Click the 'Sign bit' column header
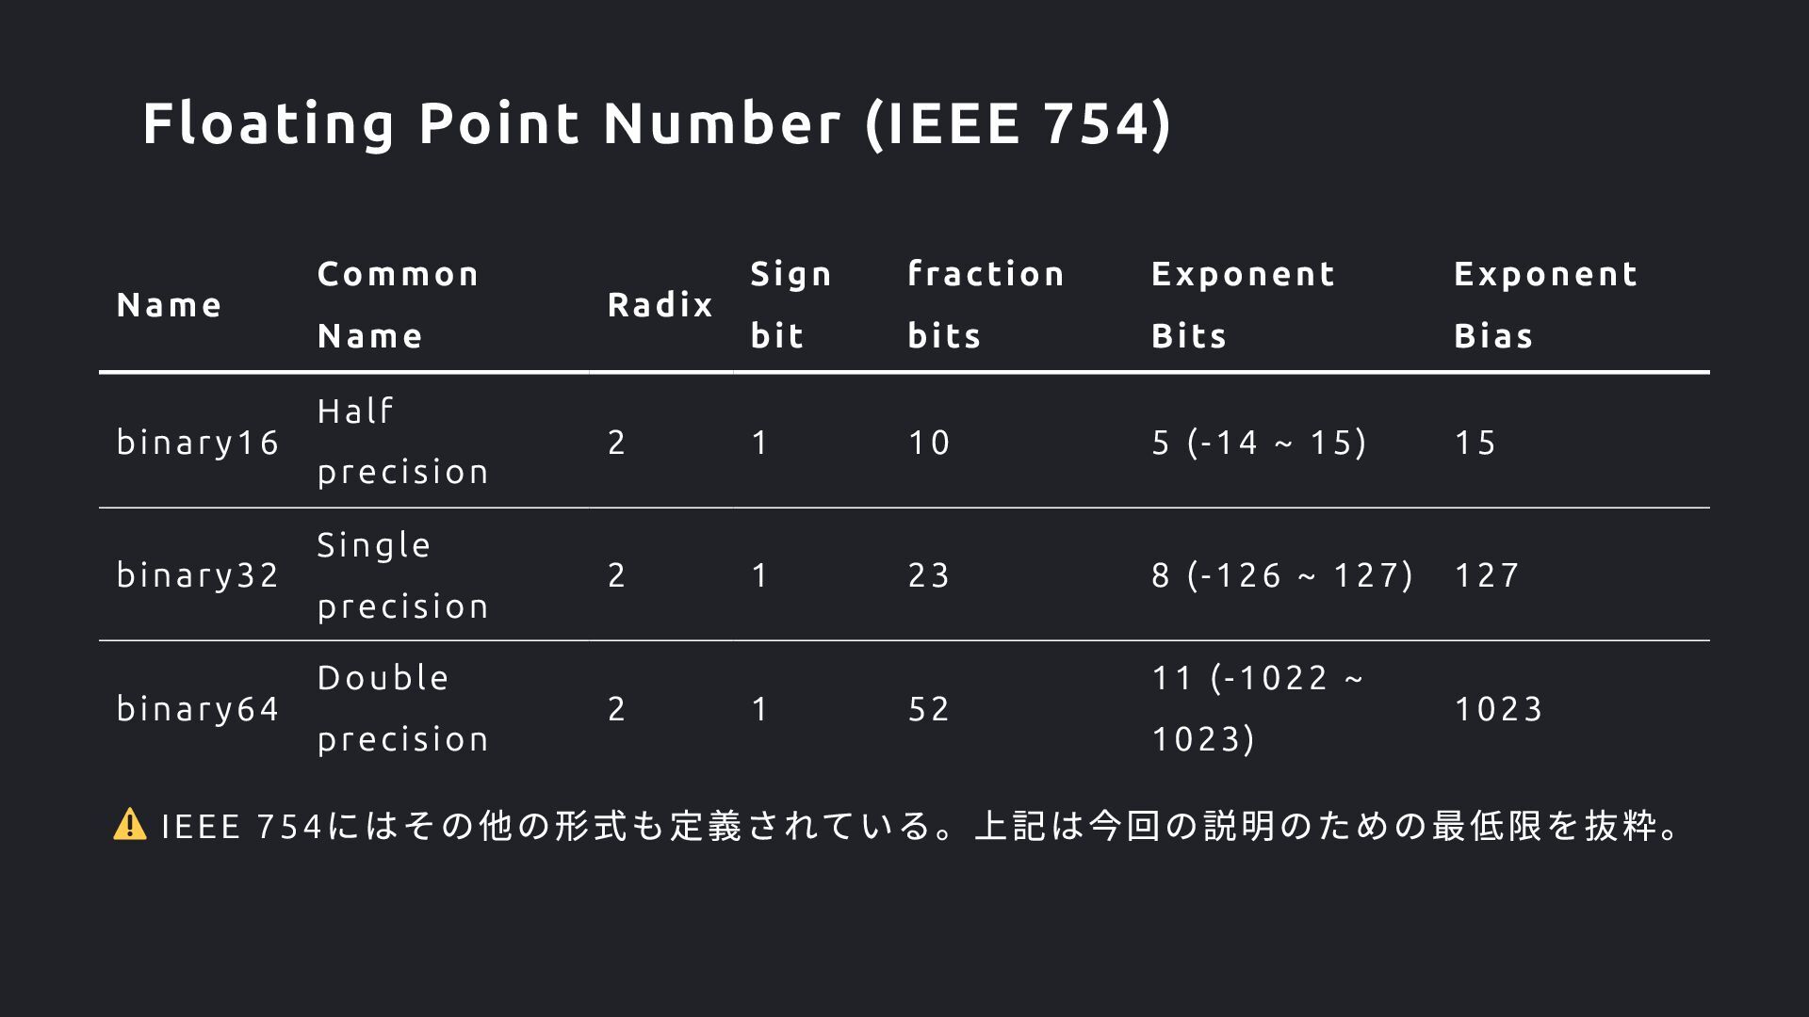Viewport: 1809px width, 1017px height. click(x=791, y=305)
